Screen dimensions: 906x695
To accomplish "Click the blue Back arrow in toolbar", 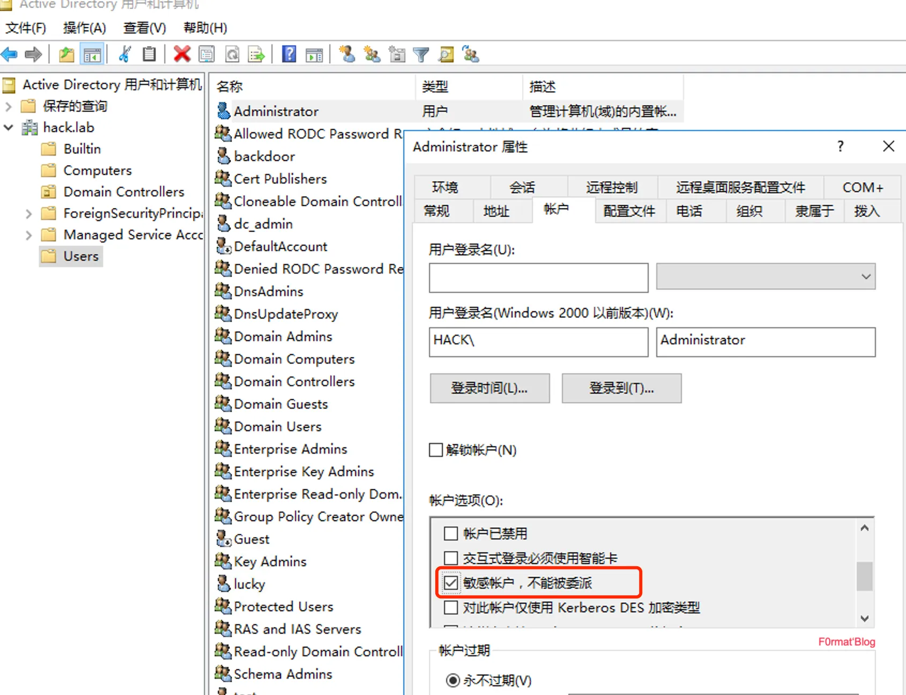I will 10,54.
